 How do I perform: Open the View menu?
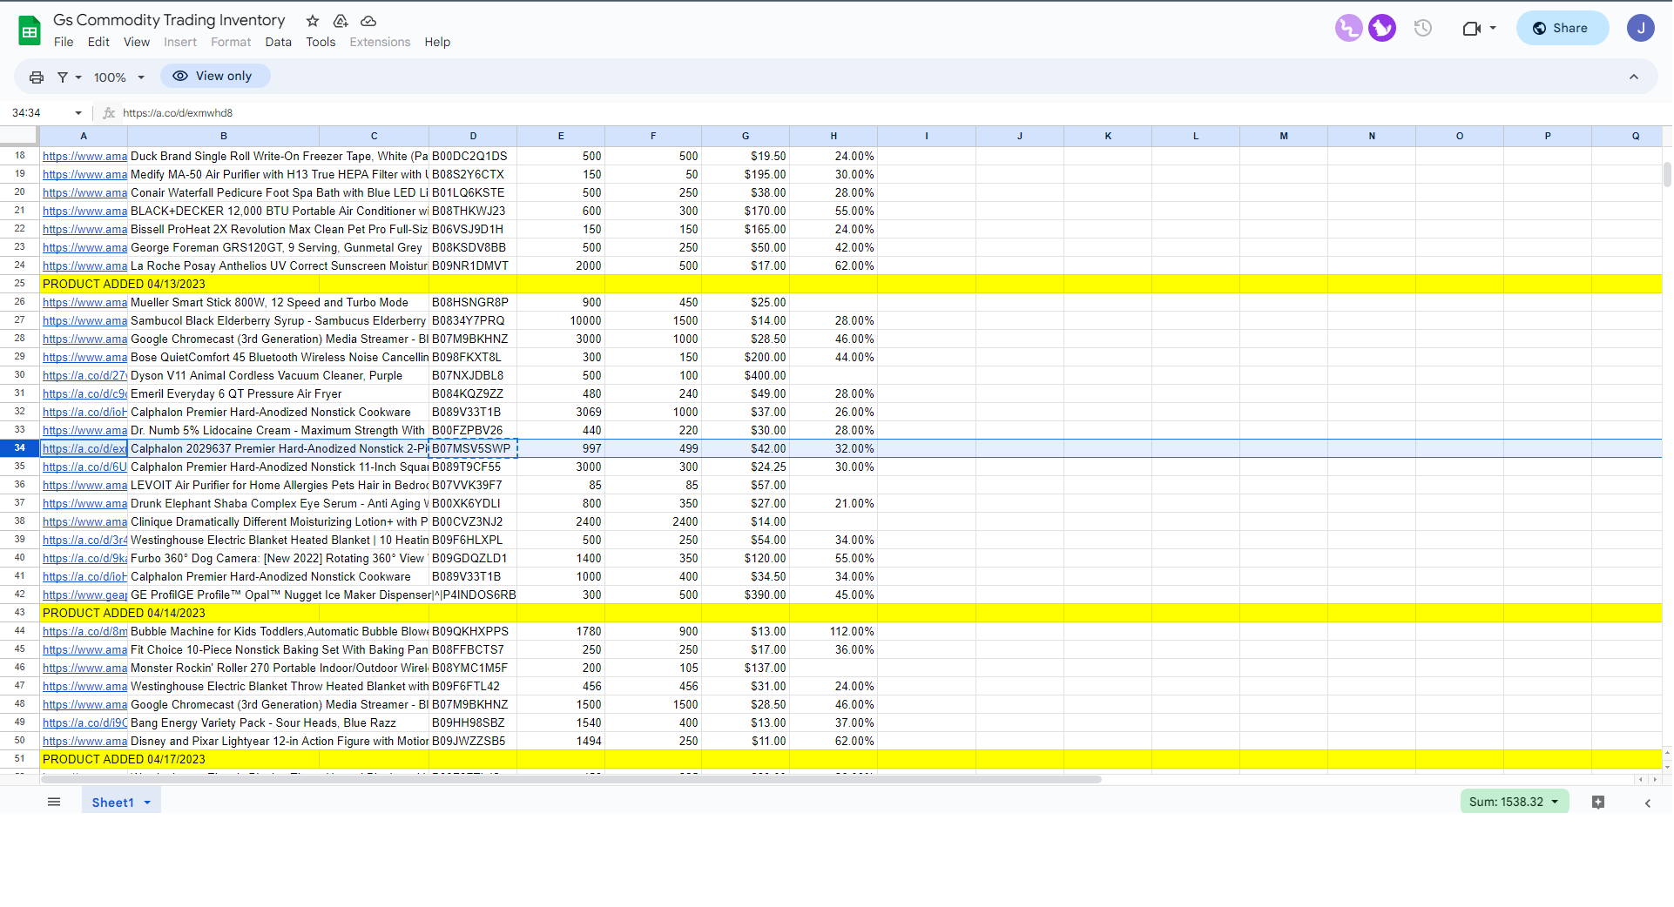(x=137, y=42)
